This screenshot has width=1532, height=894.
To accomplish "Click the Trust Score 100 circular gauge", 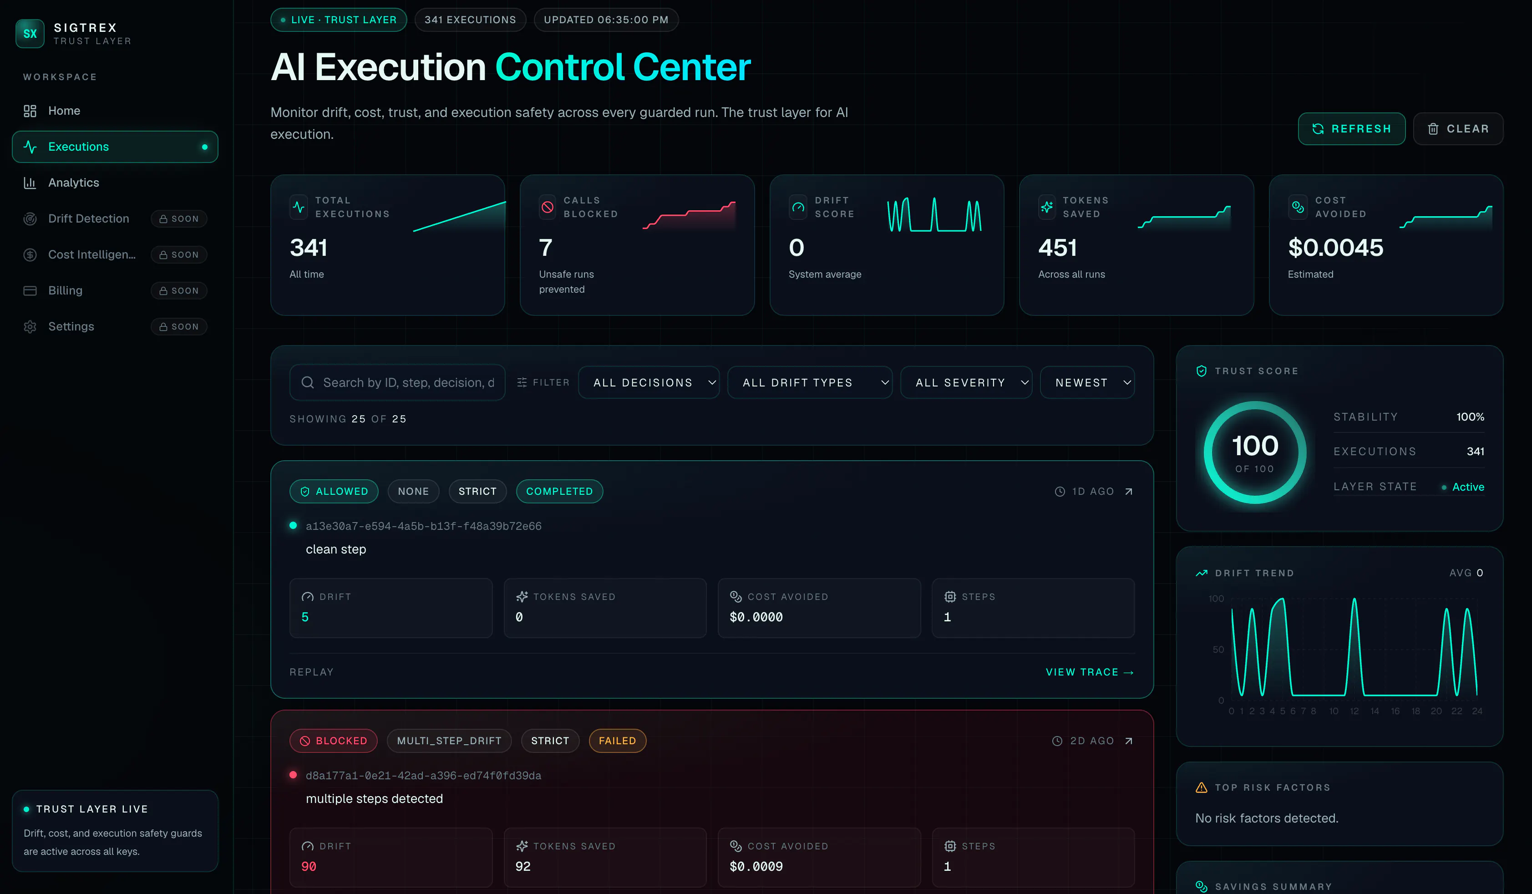I will click(1255, 452).
